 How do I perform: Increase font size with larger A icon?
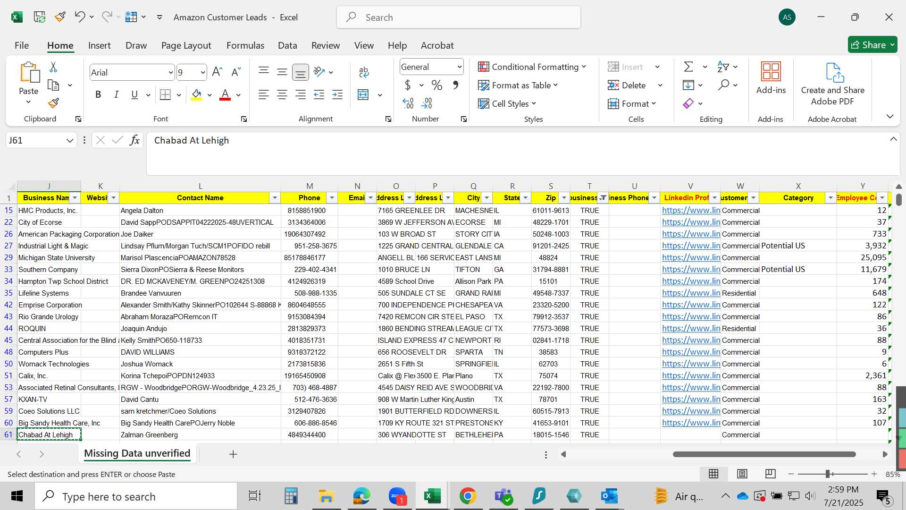(217, 72)
